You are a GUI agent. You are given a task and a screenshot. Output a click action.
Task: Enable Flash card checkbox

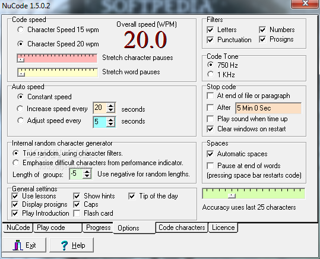pyautogui.click(x=77, y=213)
